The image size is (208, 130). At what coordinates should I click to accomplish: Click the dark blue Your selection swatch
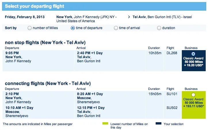158,124
